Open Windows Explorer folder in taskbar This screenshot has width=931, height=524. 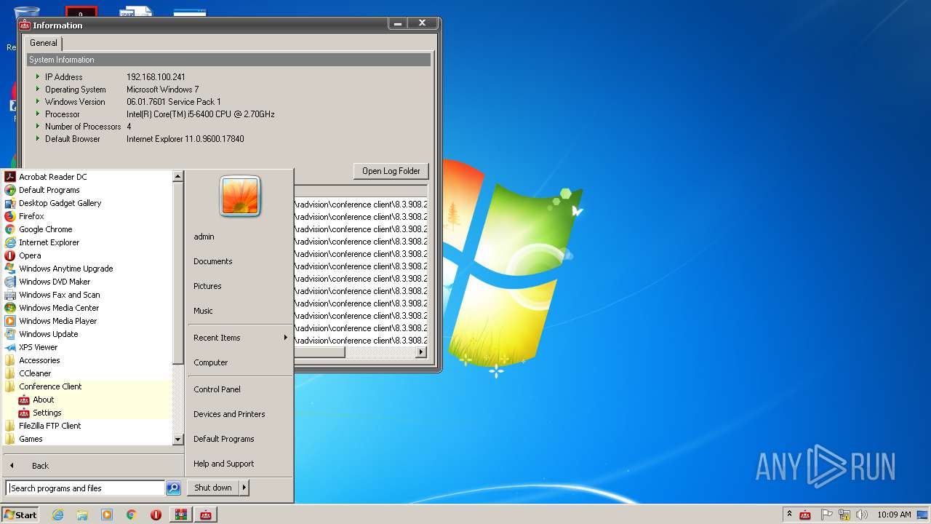coord(82,515)
